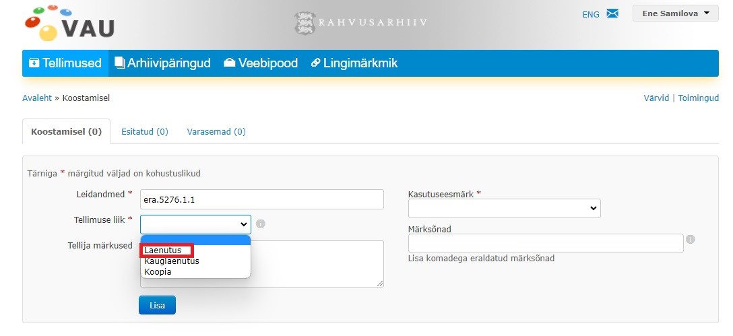Click info icon beside Märksõnad field
This screenshot has width=733, height=336.
(691, 239)
